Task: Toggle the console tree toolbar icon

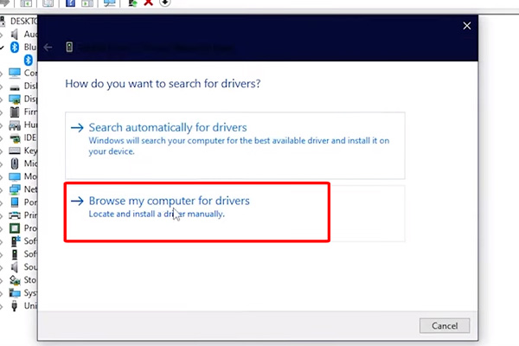Action: click(26, 3)
